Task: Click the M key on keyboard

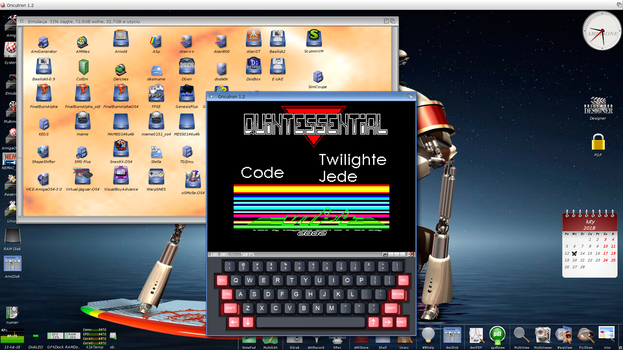Action: [332, 308]
